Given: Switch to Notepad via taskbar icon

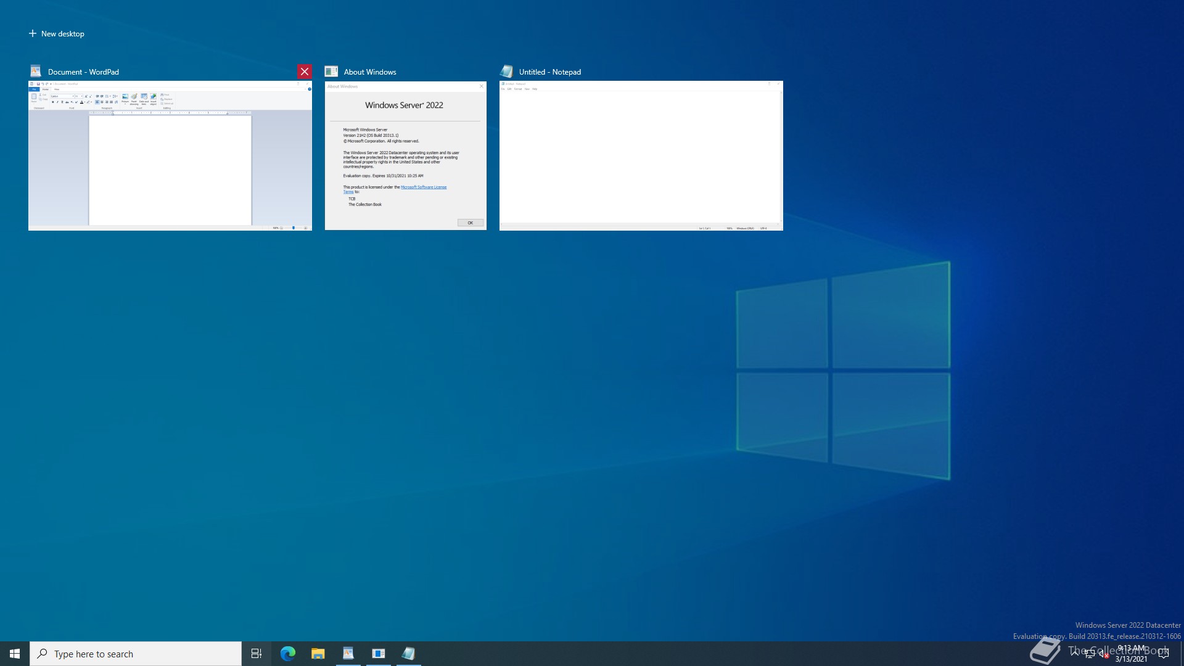Looking at the screenshot, I should tap(409, 654).
